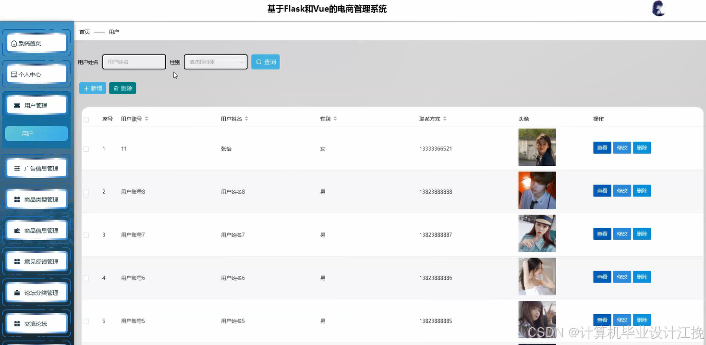
Task: Sort by 性别 column arrows
Action: pos(335,119)
